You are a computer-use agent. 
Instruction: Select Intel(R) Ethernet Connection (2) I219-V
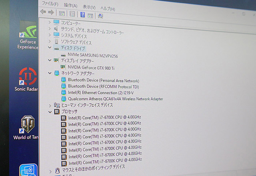(x=101, y=93)
